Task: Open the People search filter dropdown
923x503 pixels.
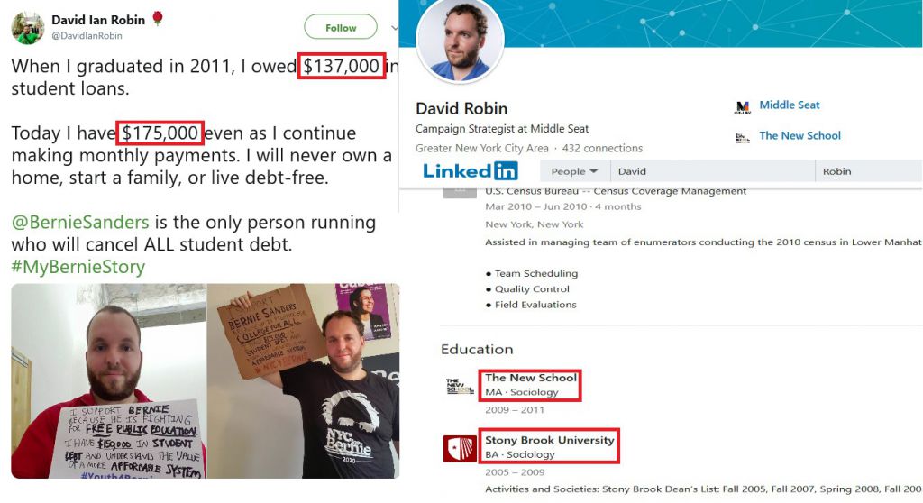Action: (574, 171)
